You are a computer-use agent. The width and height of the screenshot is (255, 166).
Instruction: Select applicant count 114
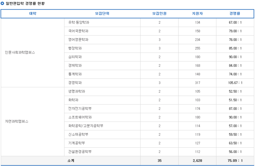tap(198, 126)
